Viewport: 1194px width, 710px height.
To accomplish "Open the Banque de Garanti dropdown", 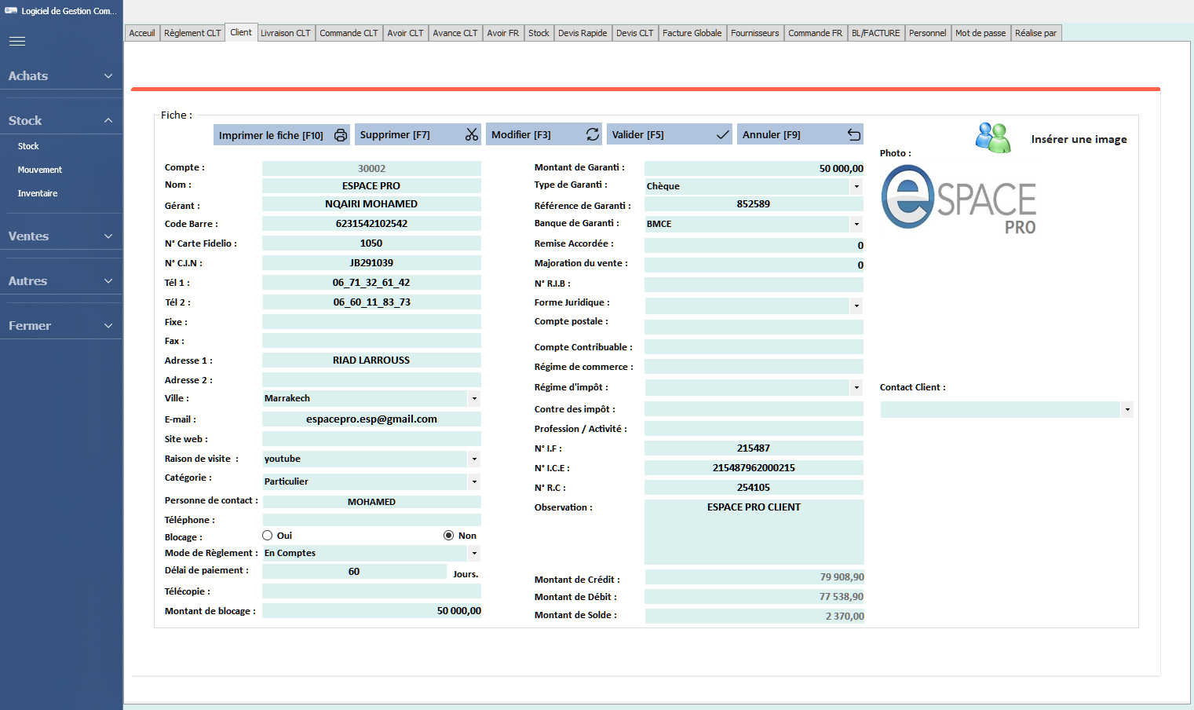I will 856,225.
